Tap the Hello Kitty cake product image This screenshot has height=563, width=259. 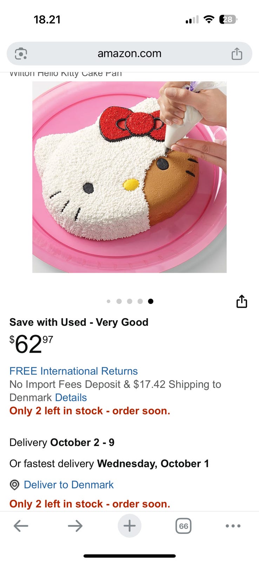[129, 177]
